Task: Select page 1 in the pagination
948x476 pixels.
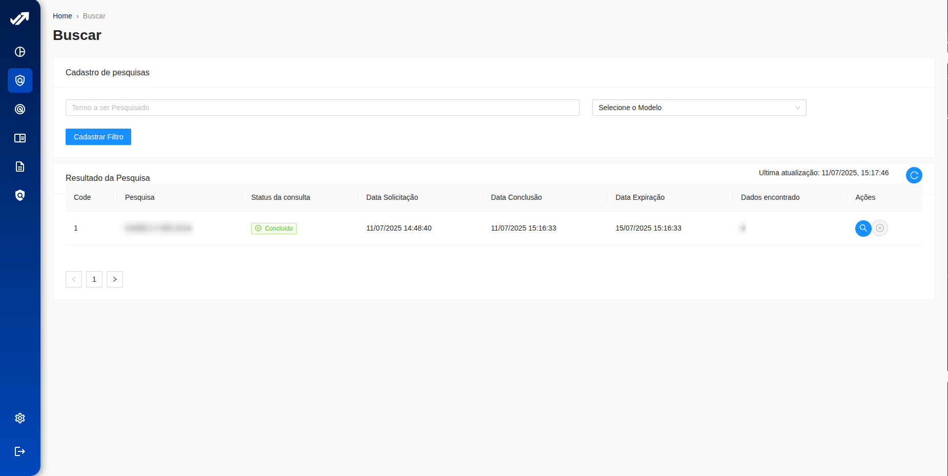Action: click(94, 279)
